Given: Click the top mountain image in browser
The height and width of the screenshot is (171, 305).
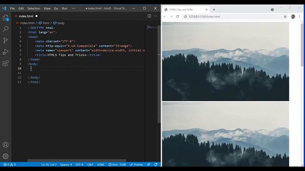Looking at the screenshot, I should point(225,61).
